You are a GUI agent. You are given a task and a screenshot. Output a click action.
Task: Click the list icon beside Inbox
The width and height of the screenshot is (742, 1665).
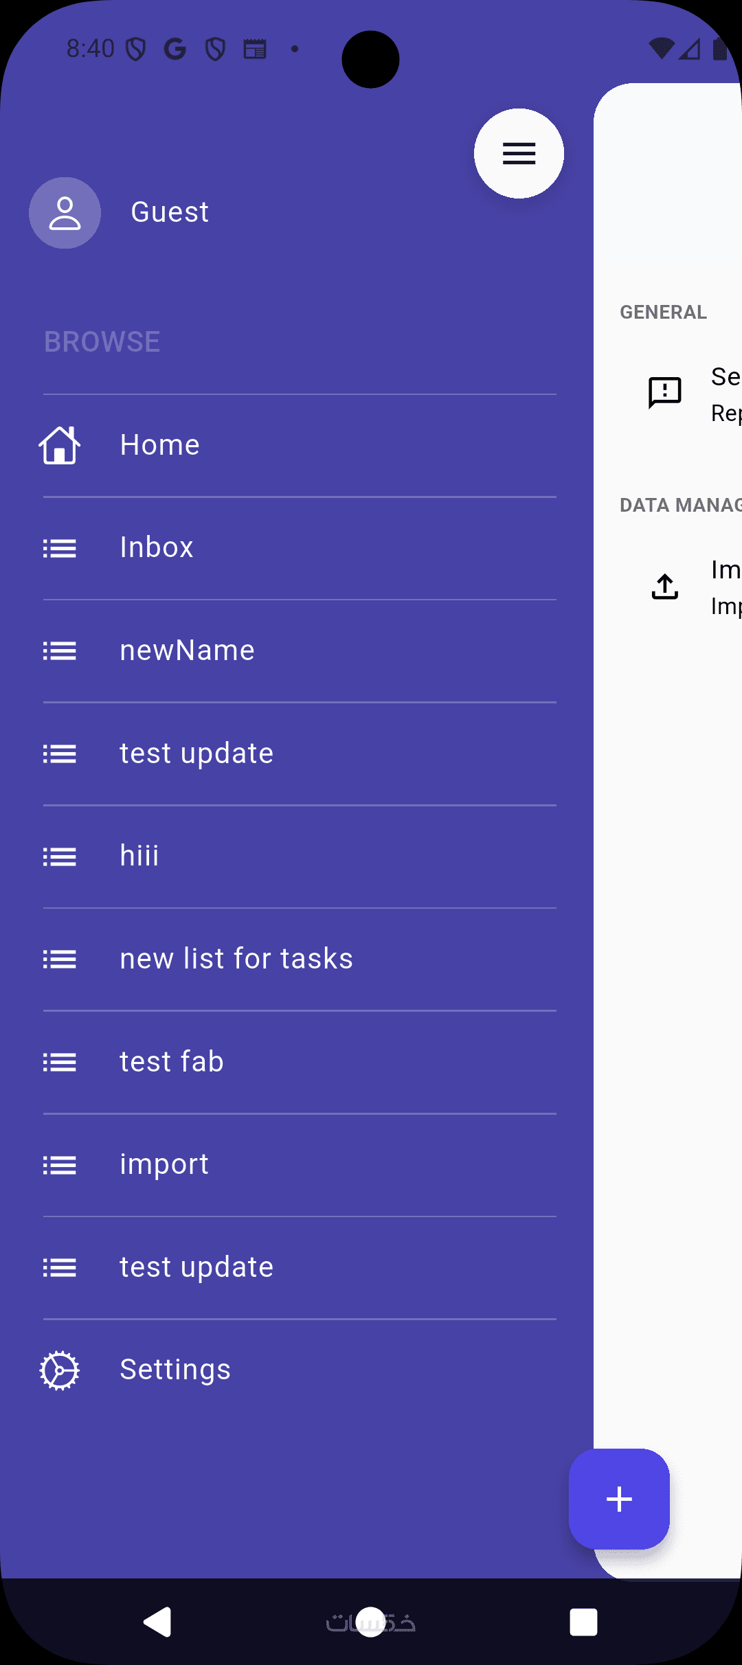click(x=60, y=548)
